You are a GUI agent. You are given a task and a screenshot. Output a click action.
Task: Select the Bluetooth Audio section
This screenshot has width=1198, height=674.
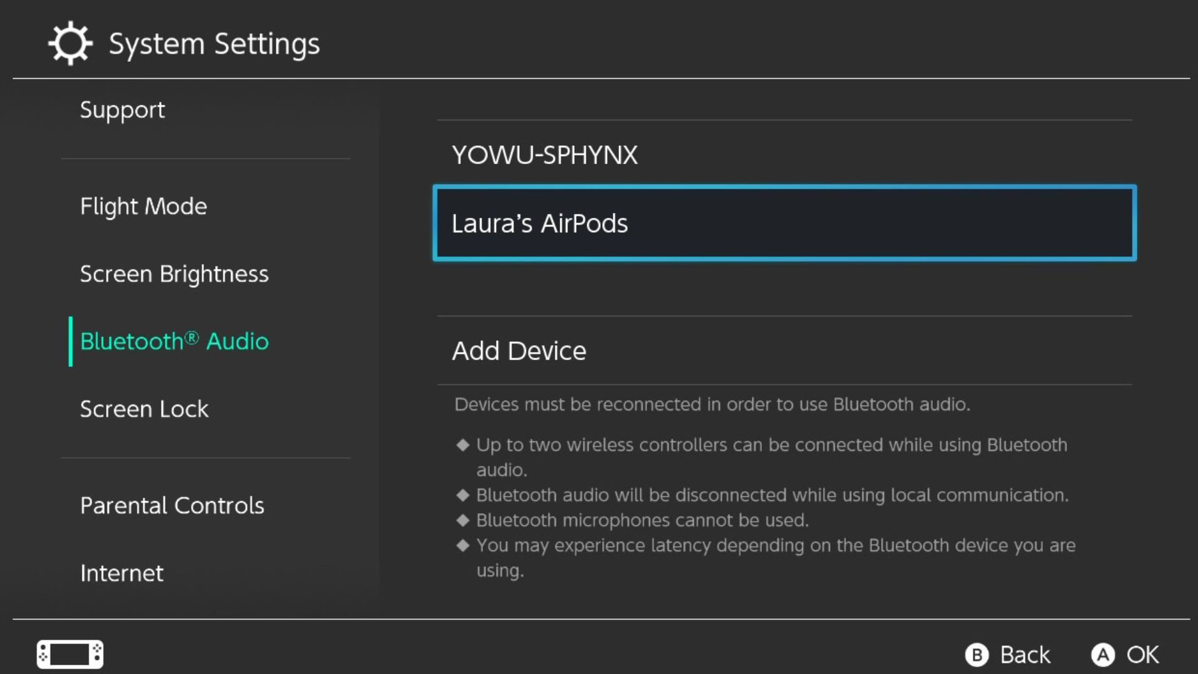tap(174, 341)
